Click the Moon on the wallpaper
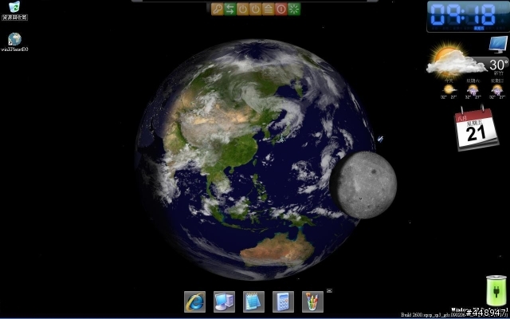The width and height of the screenshot is (510, 319). tap(363, 185)
